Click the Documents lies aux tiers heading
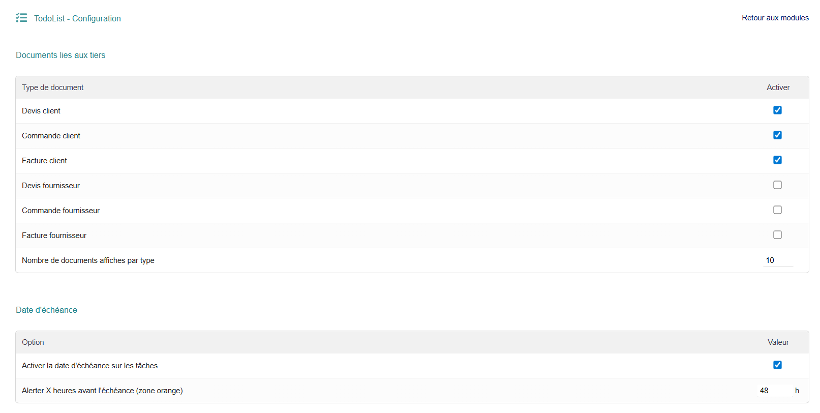The height and width of the screenshot is (413, 820). tap(60, 55)
